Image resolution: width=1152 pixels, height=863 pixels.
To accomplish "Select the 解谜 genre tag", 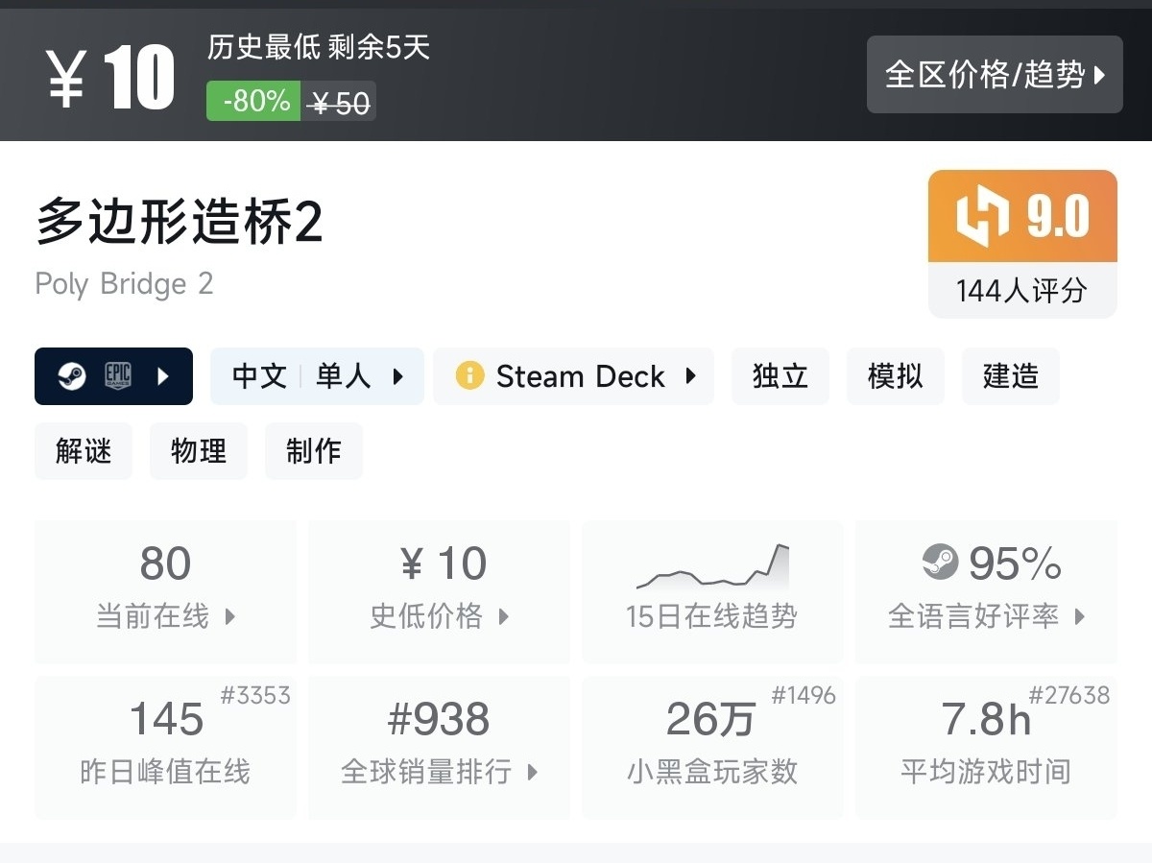I will (84, 451).
